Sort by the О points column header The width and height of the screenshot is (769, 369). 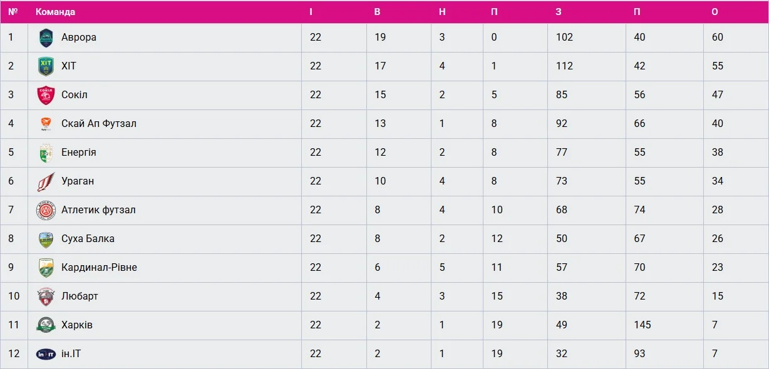[715, 12]
